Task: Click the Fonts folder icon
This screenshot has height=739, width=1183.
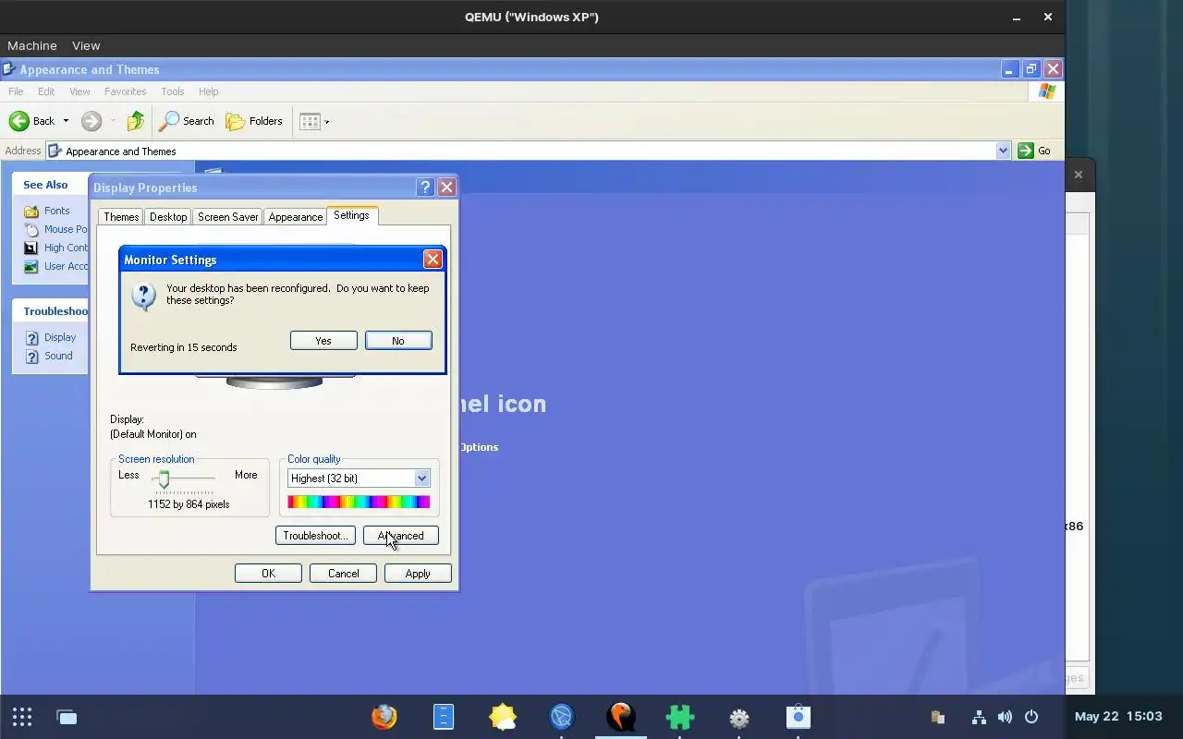Action: 31,211
